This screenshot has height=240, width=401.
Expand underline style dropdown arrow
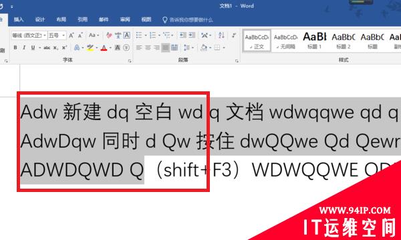pyautogui.click(x=39, y=48)
